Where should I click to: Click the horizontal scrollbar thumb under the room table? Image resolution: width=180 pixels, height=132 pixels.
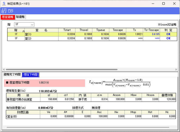tap(62, 69)
